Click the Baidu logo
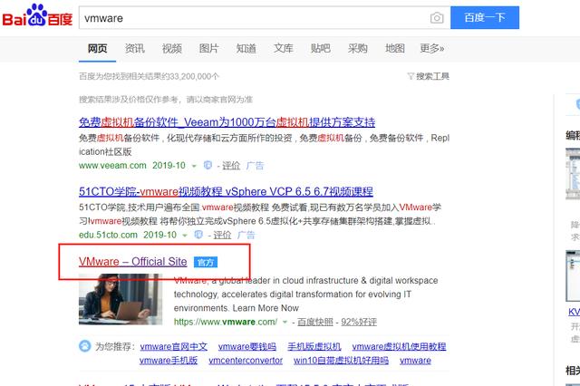 coord(37,16)
